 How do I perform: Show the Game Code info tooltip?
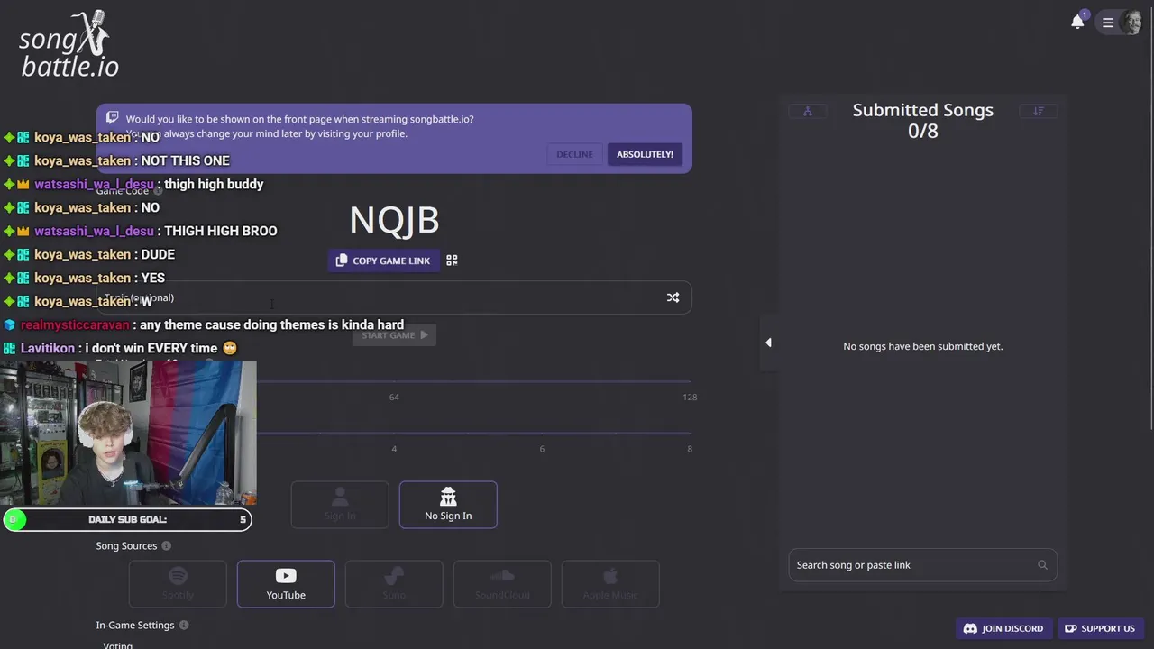158,191
